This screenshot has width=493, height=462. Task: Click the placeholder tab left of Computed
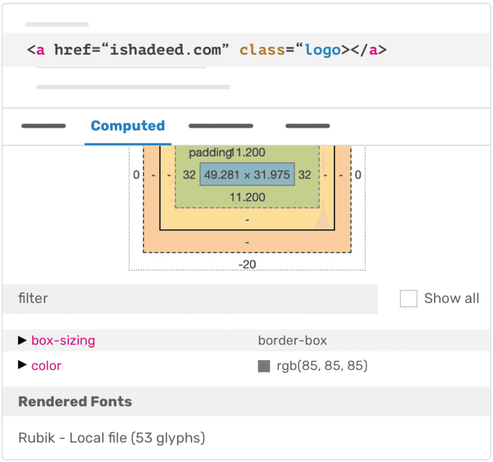click(43, 126)
